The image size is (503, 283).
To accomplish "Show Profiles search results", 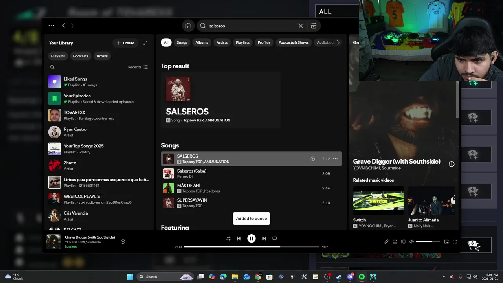I will (x=264, y=42).
